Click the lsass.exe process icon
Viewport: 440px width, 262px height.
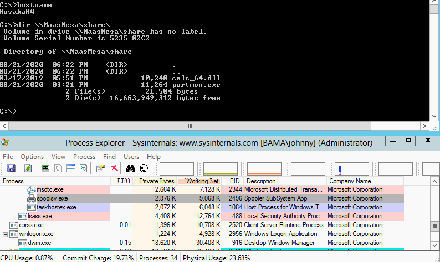coord(23,216)
